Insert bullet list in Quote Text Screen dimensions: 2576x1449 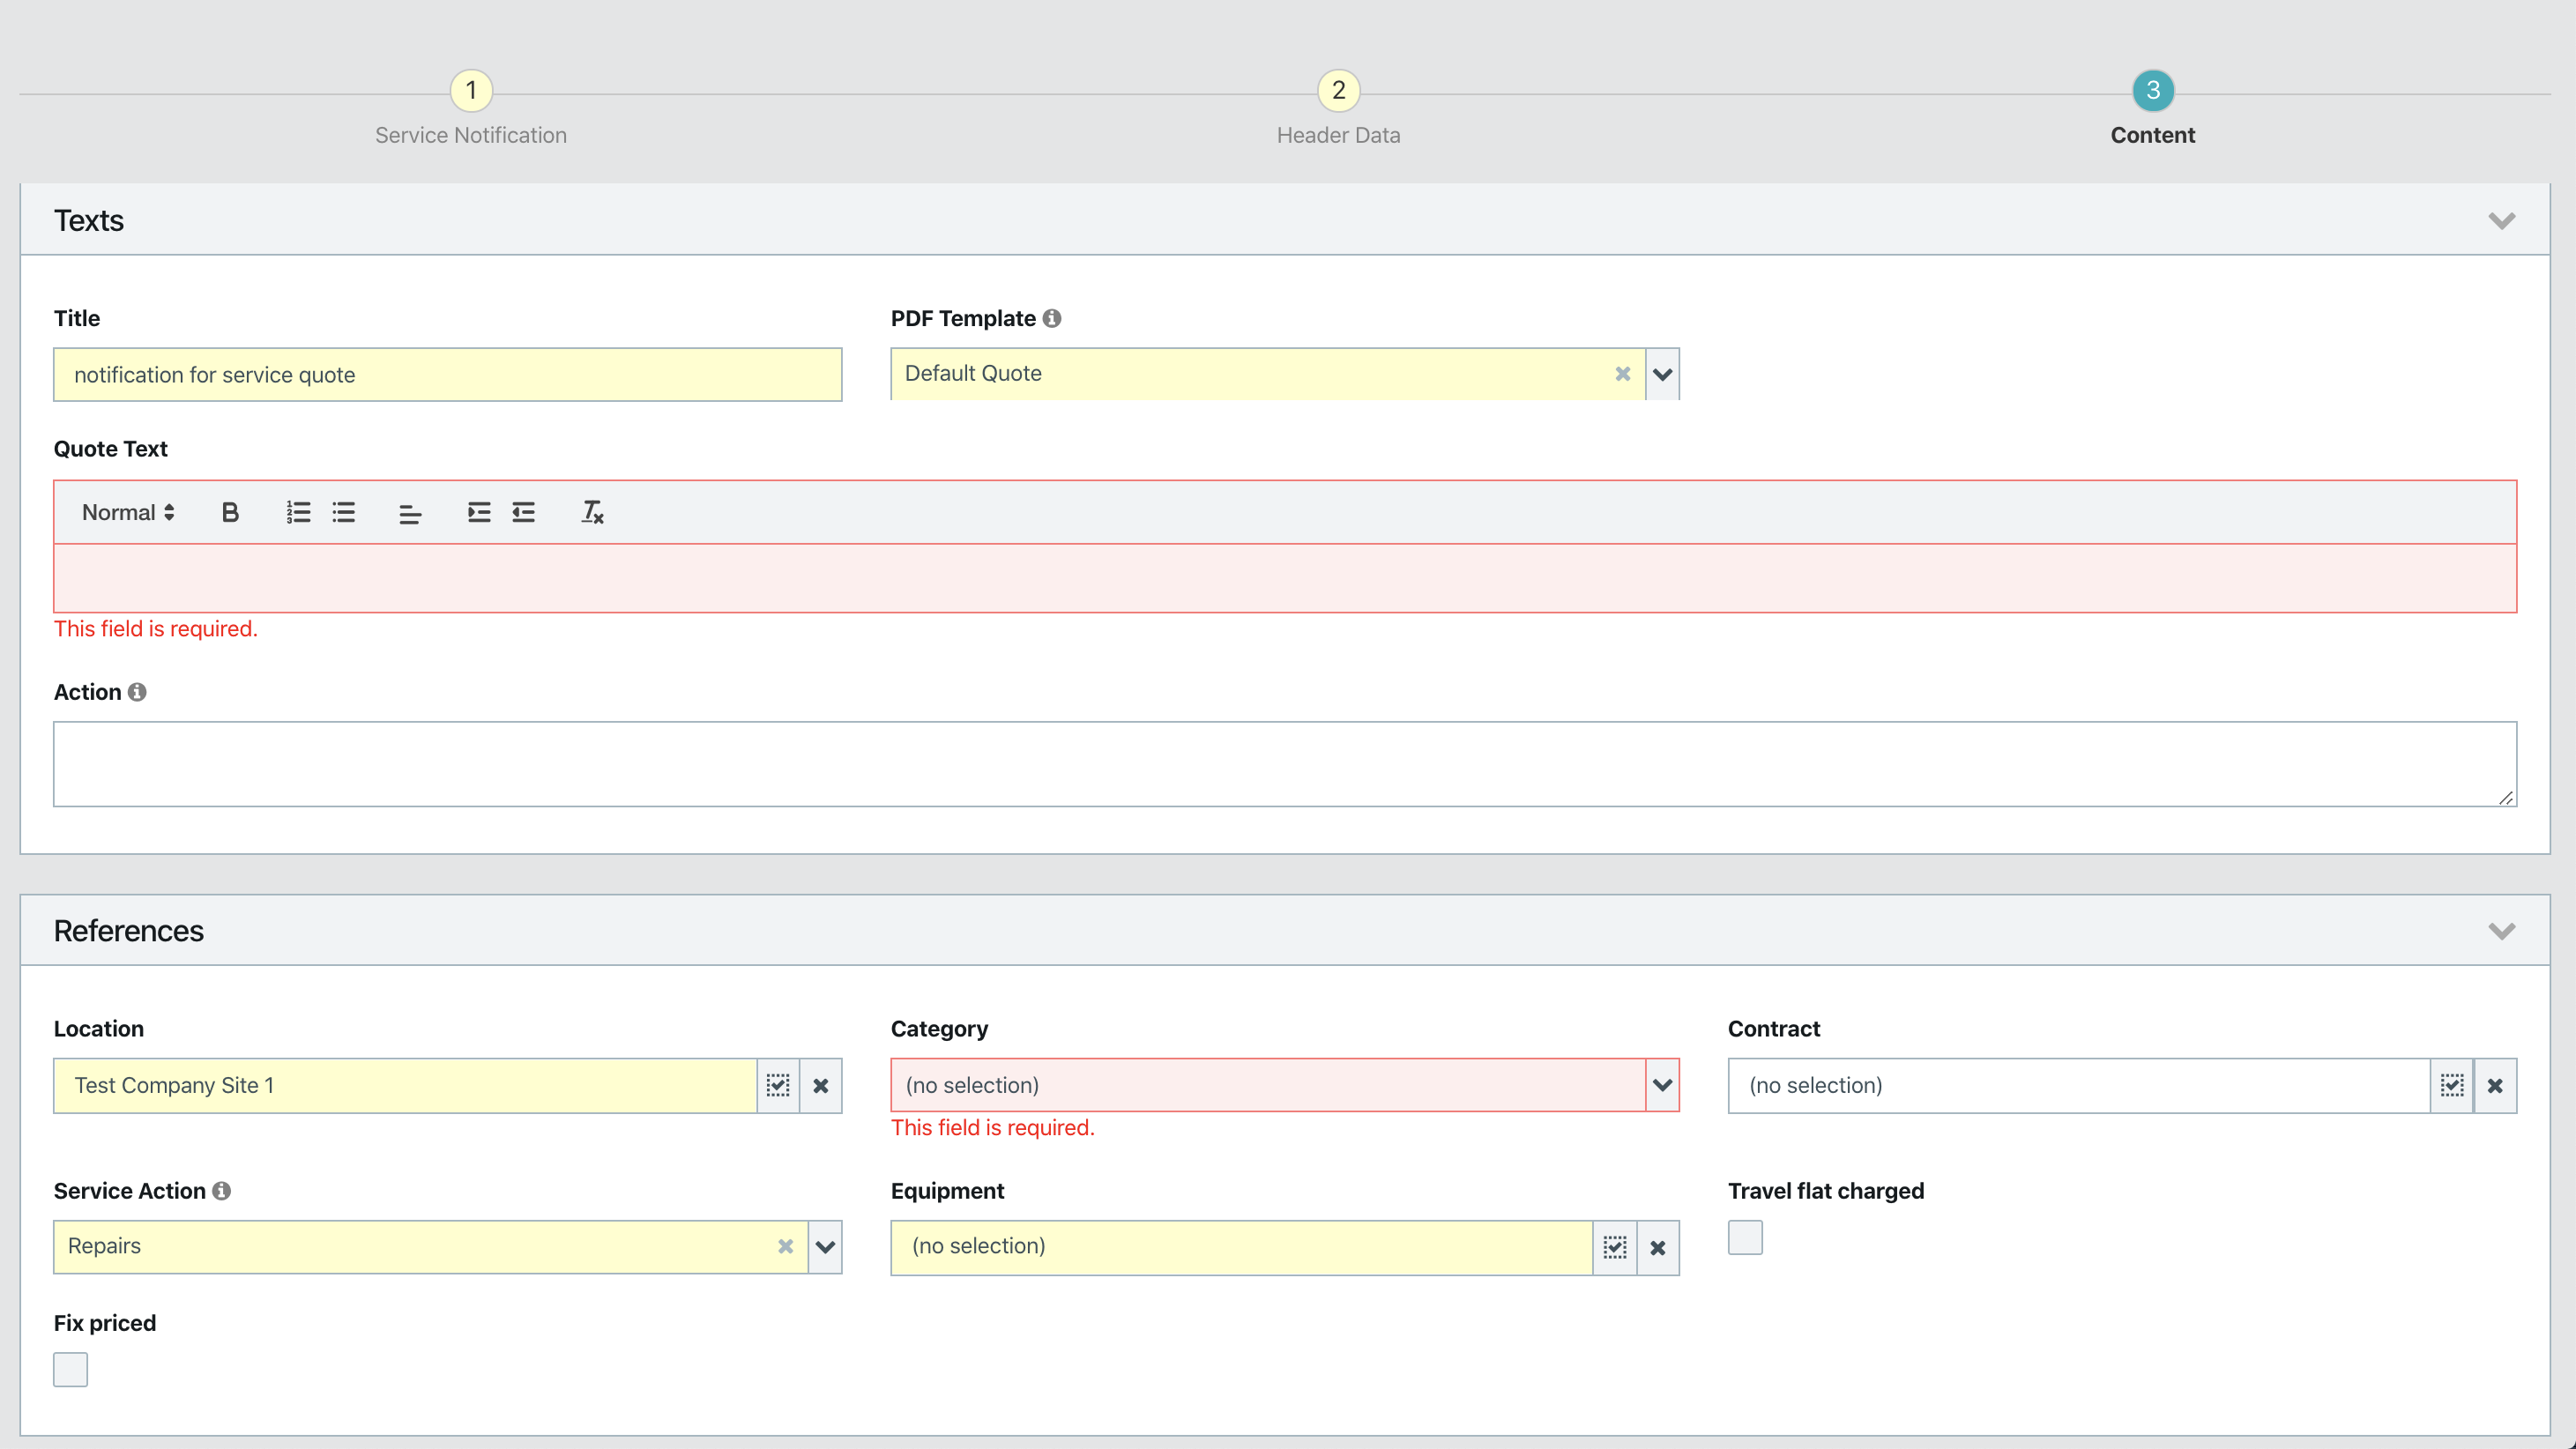pos(344,513)
